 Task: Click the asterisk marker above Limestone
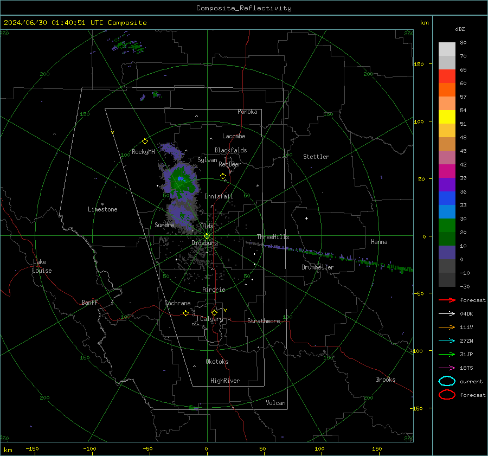pyautogui.click(x=102, y=204)
